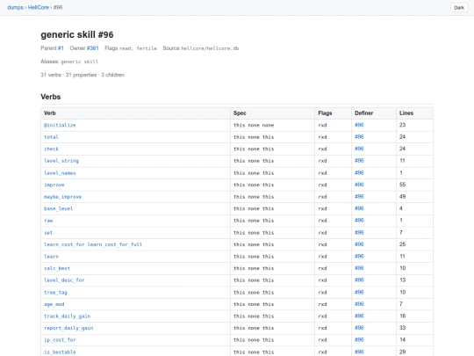Select line count 49 in maybe_improve row

click(402, 197)
